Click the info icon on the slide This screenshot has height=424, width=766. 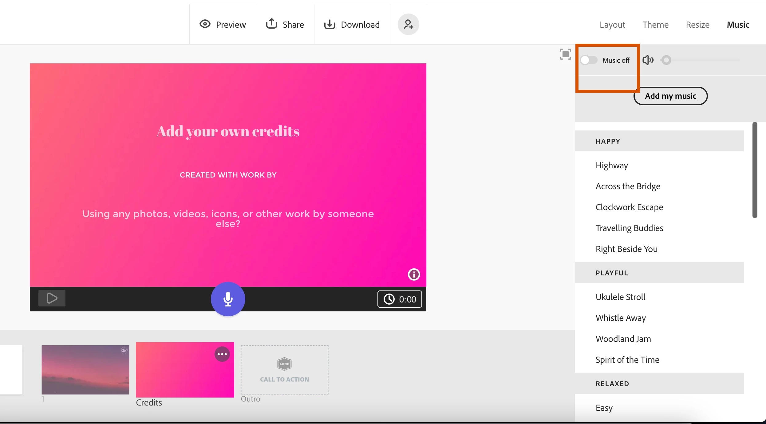click(414, 274)
